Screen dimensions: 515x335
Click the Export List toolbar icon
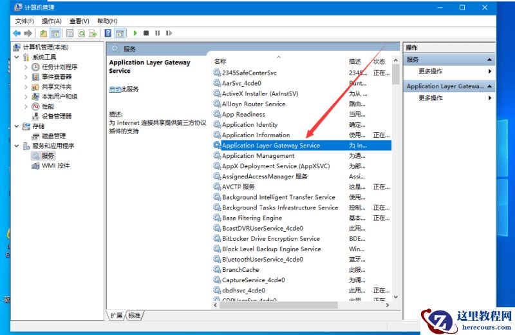tap(93, 33)
